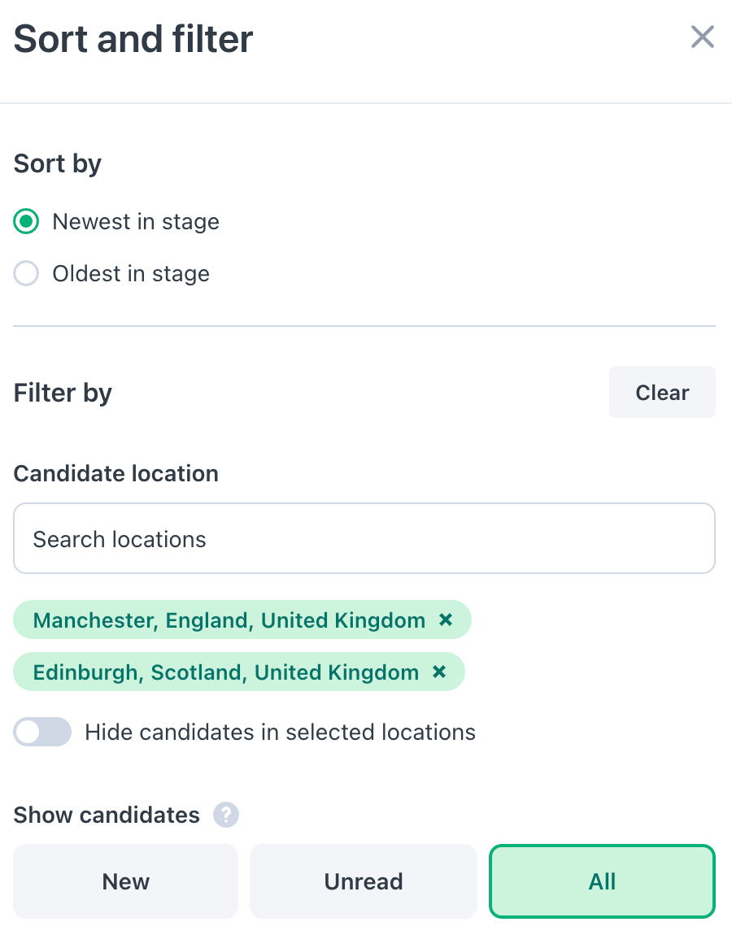Focus the Search locations field

pos(364,539)
